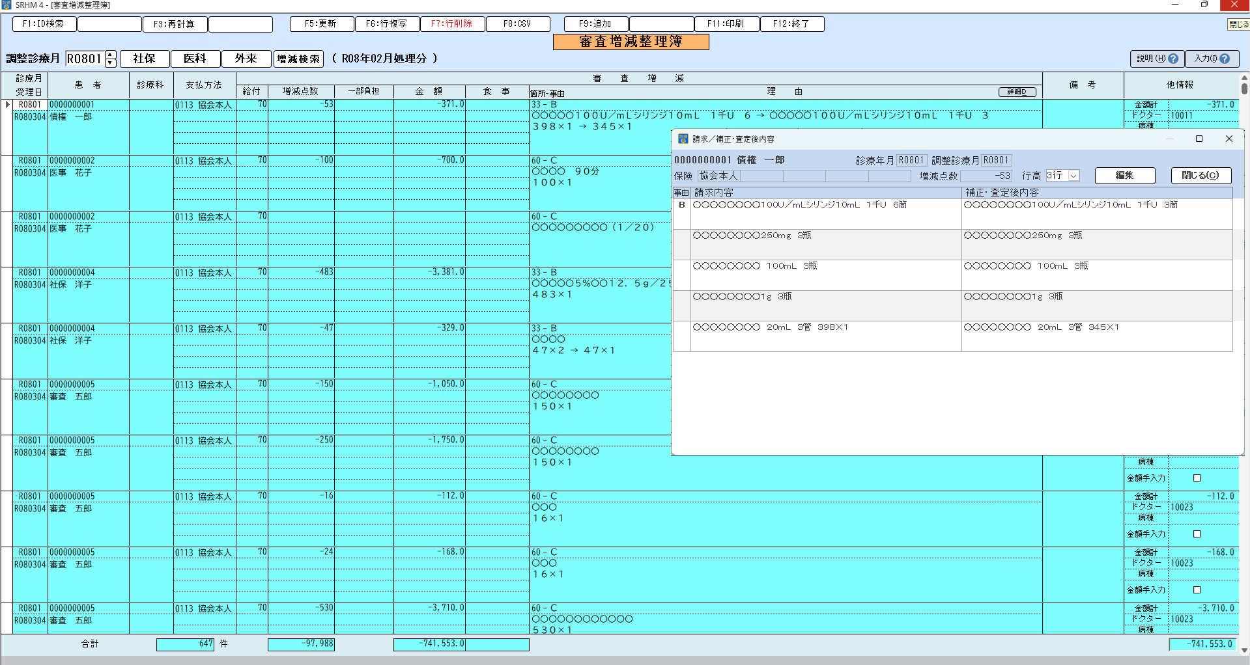Viewport: 1250px width, 665px height.
Task: Click the F3:再計算 button
Action: click(175, 24)
